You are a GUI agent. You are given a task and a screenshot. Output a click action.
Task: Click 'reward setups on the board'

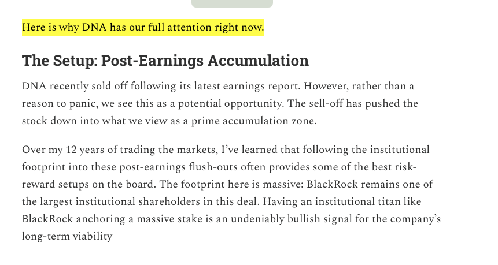pyautogui.click(x=88, y=184)
